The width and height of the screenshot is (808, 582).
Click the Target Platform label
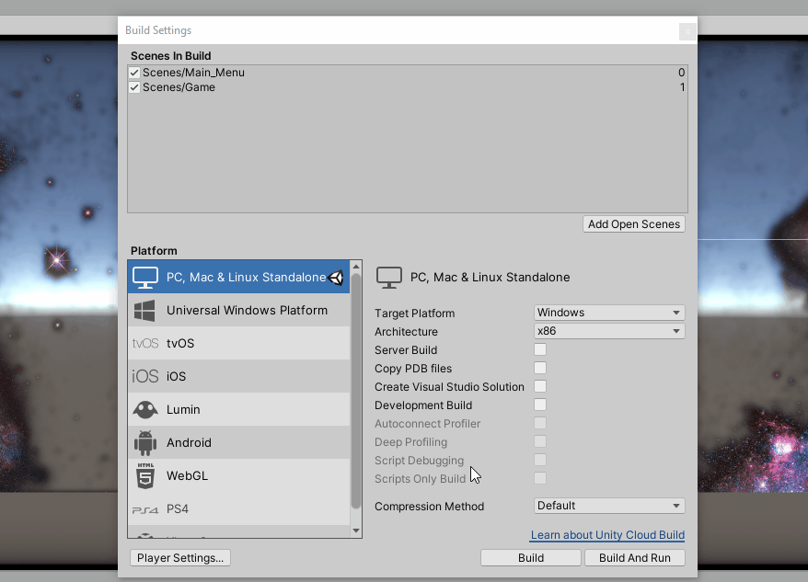[414, 314]
